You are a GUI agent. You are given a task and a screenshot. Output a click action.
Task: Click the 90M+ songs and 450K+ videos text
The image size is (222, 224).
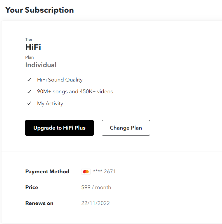click(75, 91)
